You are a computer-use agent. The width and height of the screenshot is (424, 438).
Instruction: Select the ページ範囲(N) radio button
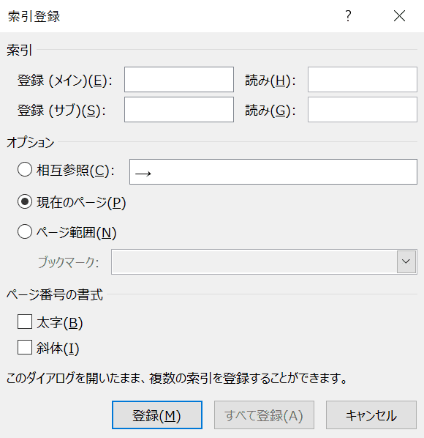(x=25, y=232)
